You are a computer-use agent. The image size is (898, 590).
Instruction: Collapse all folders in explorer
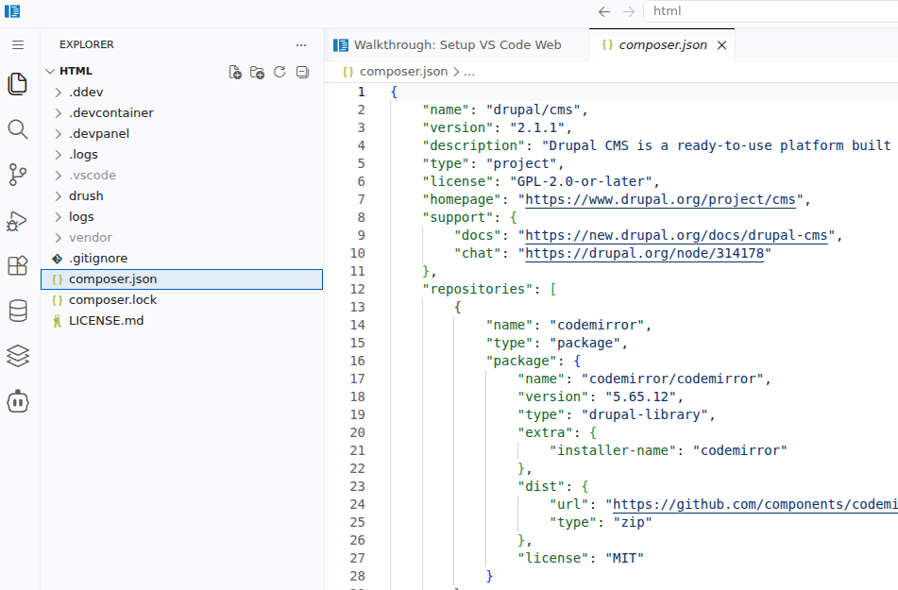click(302, 72)
